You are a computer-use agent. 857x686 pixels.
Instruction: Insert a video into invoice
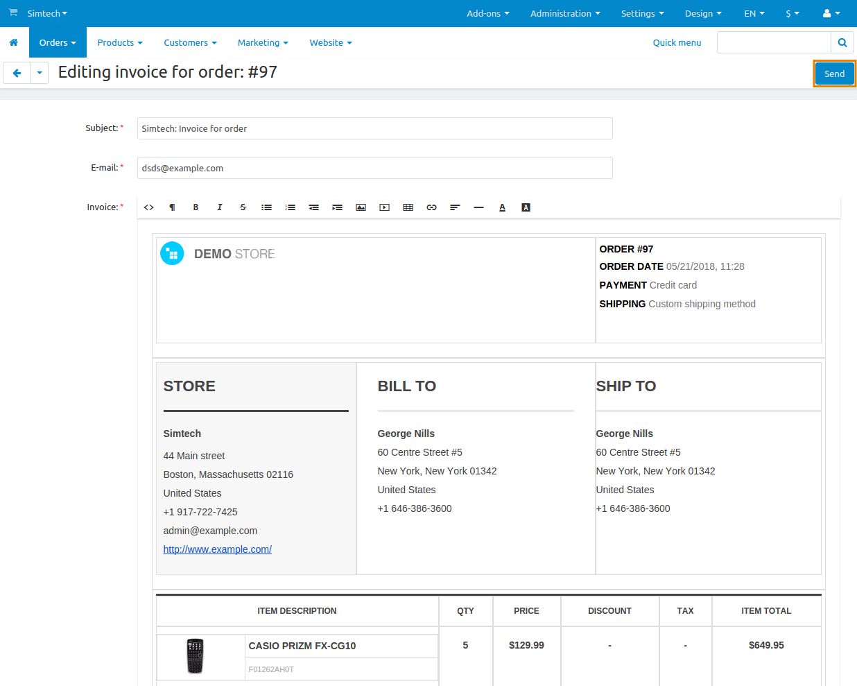pyautogui.click(x=385, y=207)
